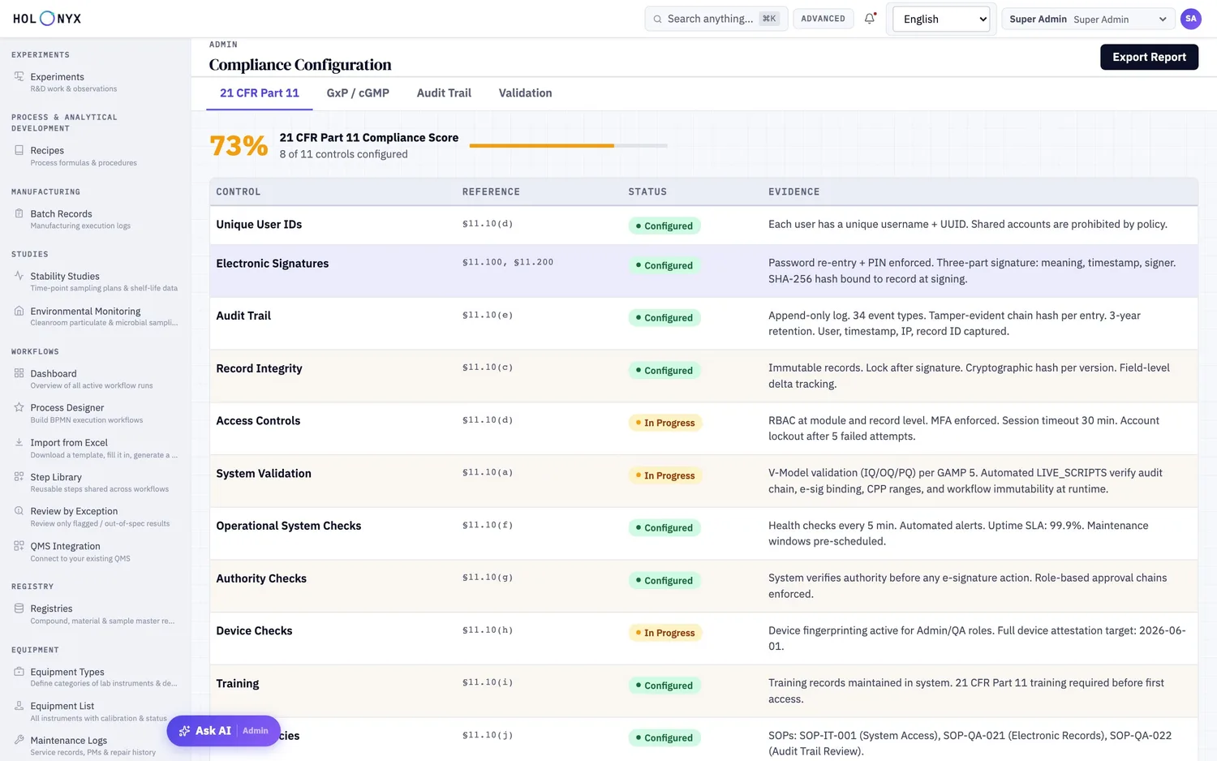The width and height of the screenshot is (1217, 761).
Task: Click the Ask AI sparkle icon
Action: tap(185, 731)
